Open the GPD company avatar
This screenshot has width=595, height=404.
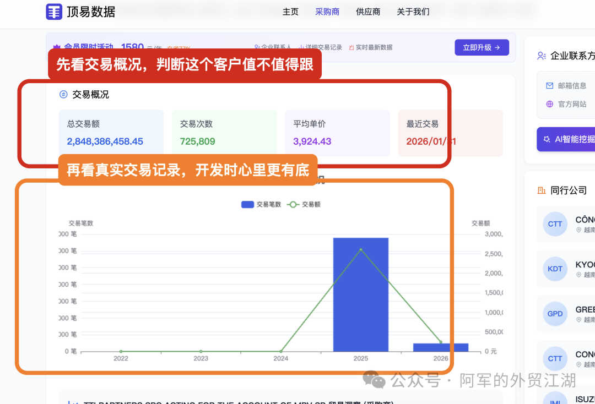pos(555,314)
